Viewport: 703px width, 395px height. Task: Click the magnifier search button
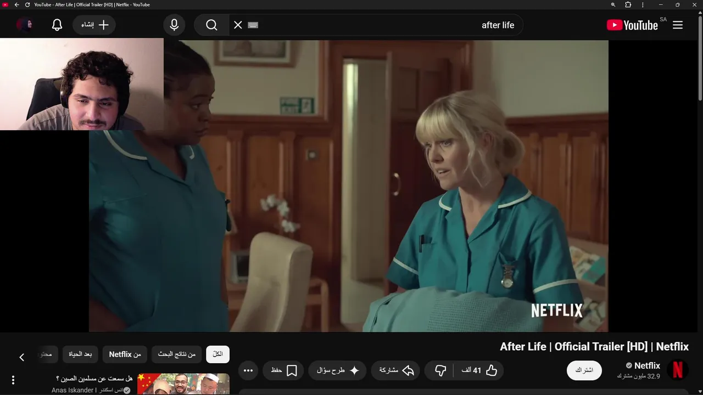pos(211,25)
